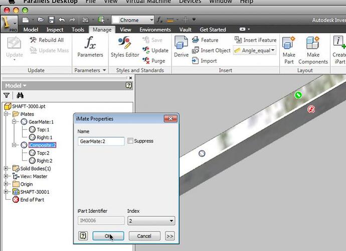This screenshot has width=346, height=251.
Task: Click the help button in iMate Properties dialog
Action: 83,236
